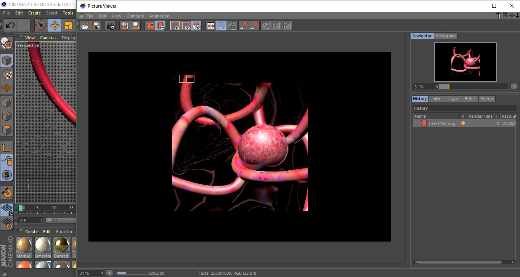Switch to the Filter tab
The width and height of the screenshot is (520, 277).
(x=470, y=99)
